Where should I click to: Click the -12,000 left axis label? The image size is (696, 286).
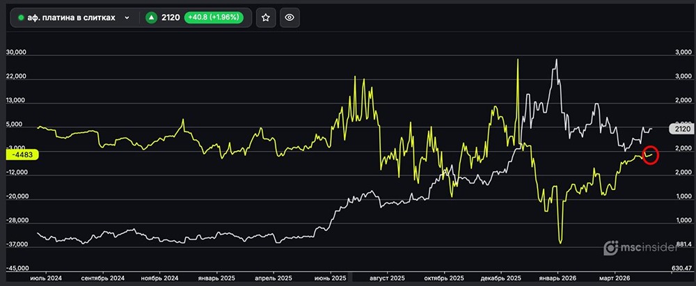tap(17, 173)
